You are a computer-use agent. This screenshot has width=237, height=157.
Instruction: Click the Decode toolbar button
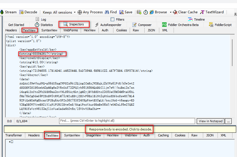click(28, 12)
